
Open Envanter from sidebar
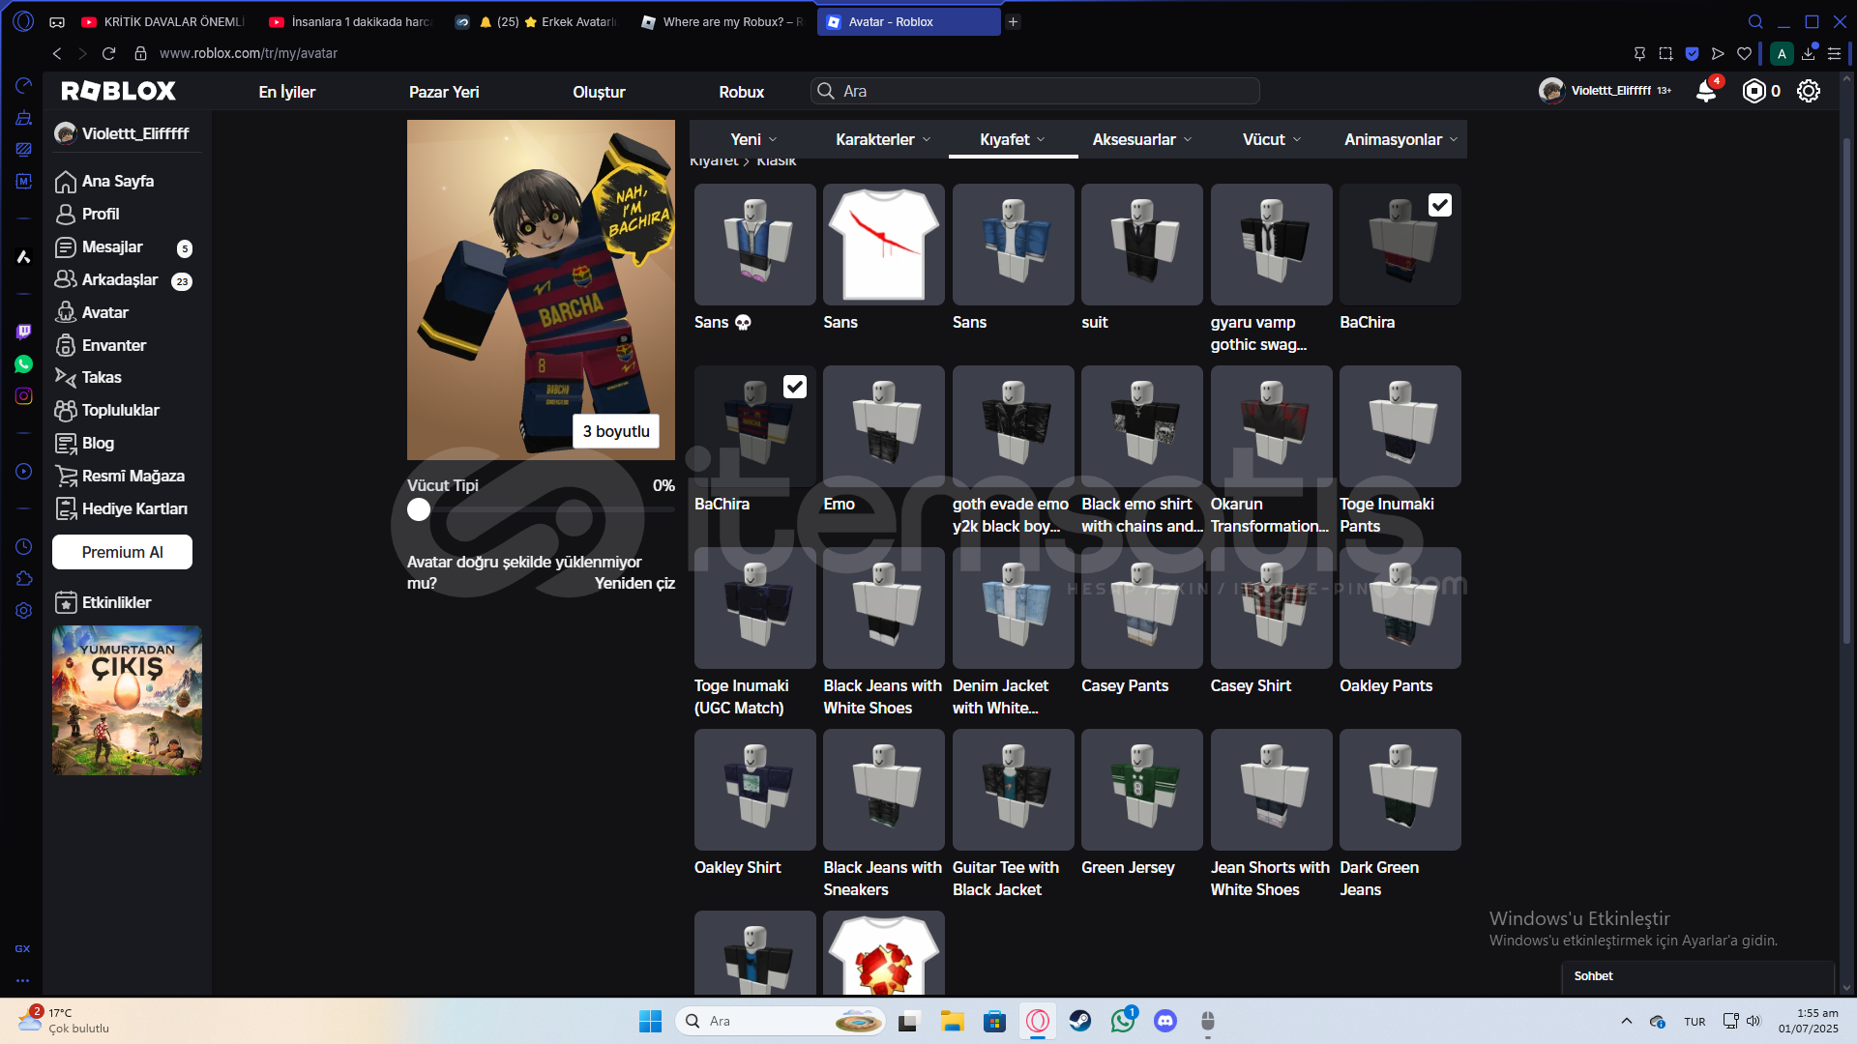(x=114, y=345)
